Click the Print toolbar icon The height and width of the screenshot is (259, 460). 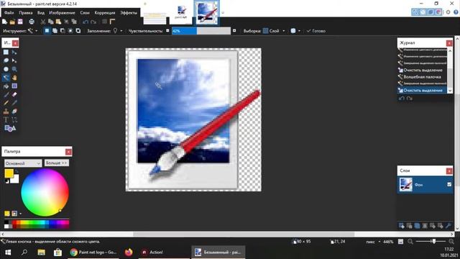point(32,22)
